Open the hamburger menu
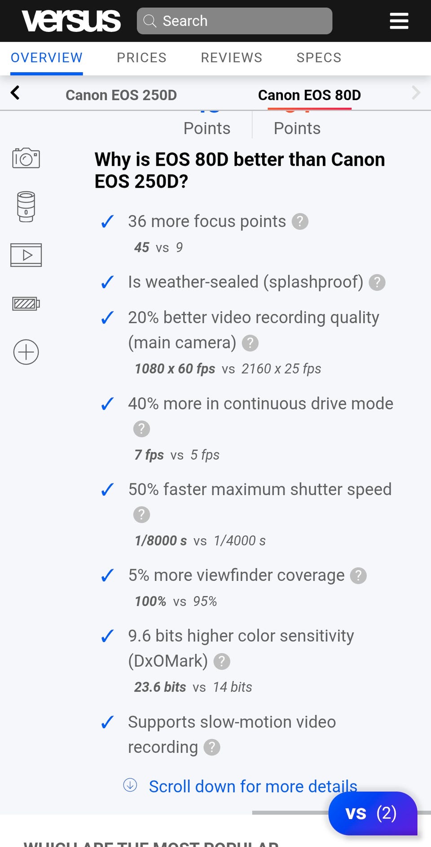This screenshot has width=431, height=847. [x=399, y=21]
